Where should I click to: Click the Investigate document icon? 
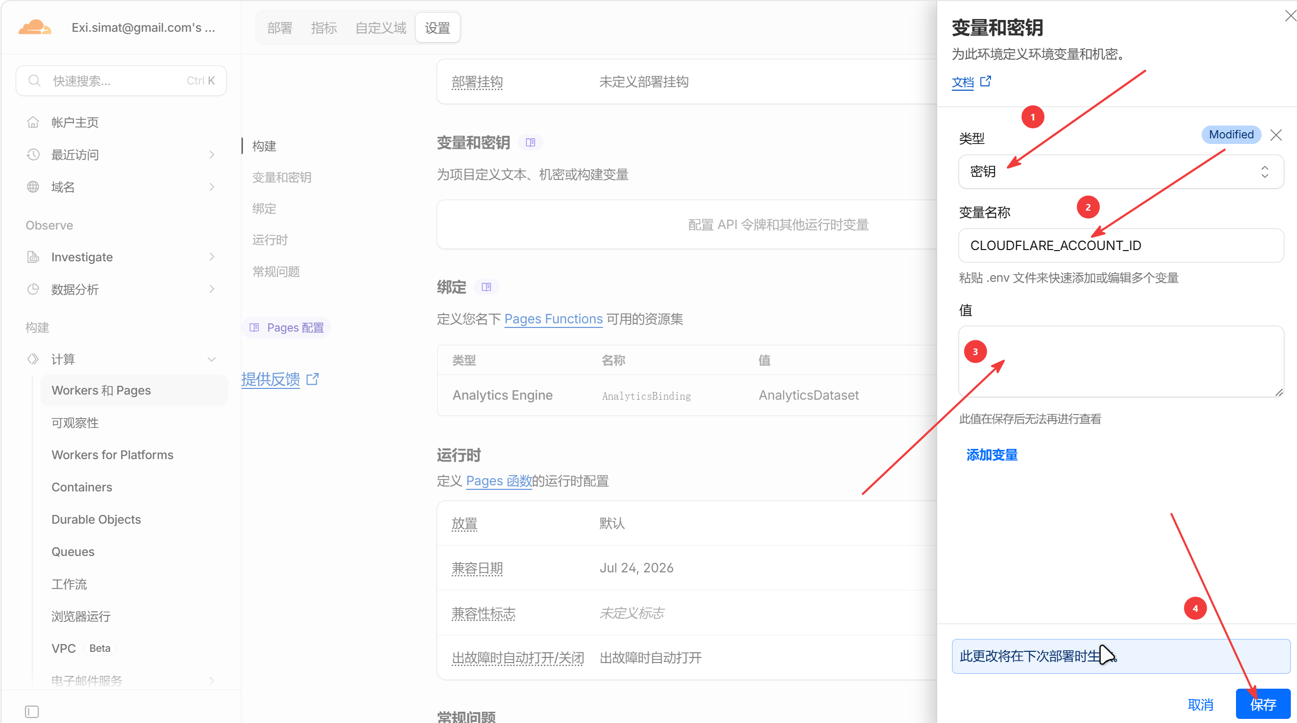(33, 257)
